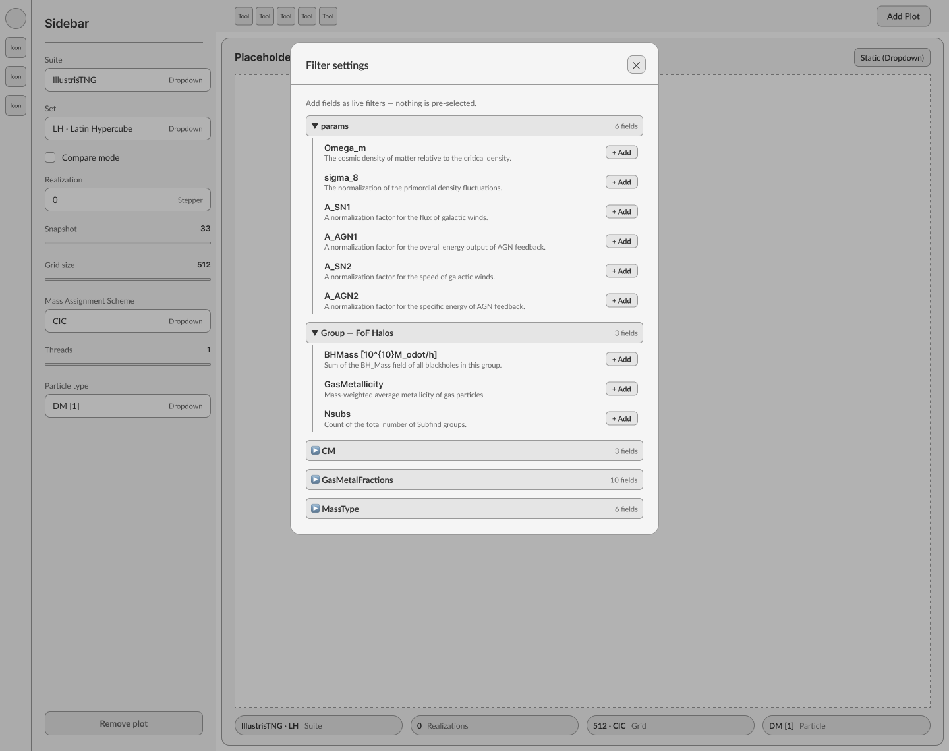Screen dimensions: 949x751
Task: Open the Set dropdown showing LH · Latin Hypercube
Action: (x=128, y=128)
